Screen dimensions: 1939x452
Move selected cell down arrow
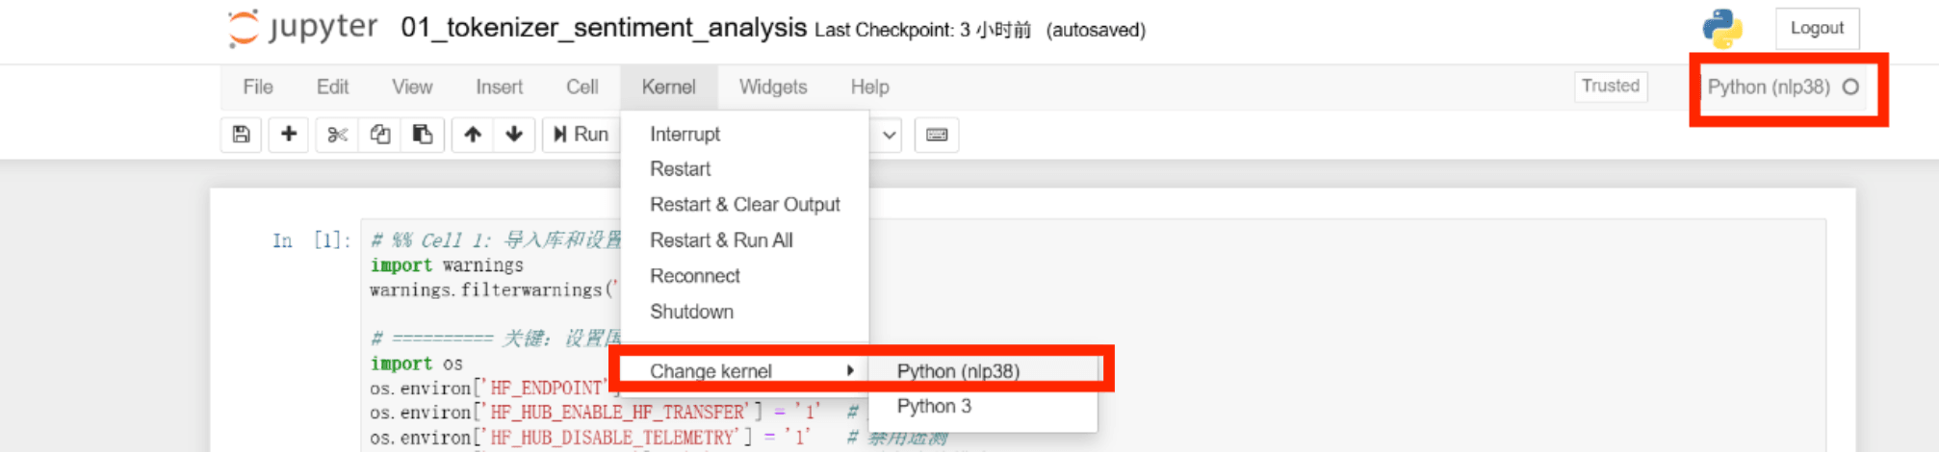tap(514, 135)
